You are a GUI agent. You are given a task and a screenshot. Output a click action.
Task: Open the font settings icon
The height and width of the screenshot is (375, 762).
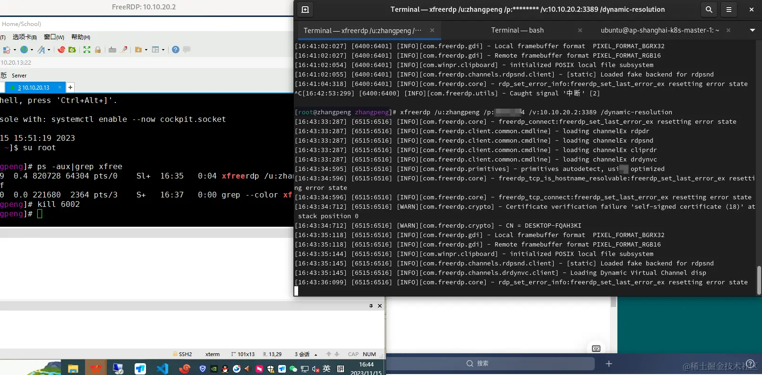coord(42,50)
